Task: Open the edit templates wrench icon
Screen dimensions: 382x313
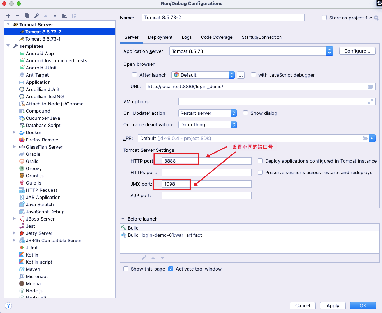Action: tap(36, 16)
